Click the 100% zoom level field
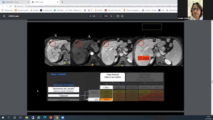Viewport: 213px width, 120px height. [x=106, y=16]
